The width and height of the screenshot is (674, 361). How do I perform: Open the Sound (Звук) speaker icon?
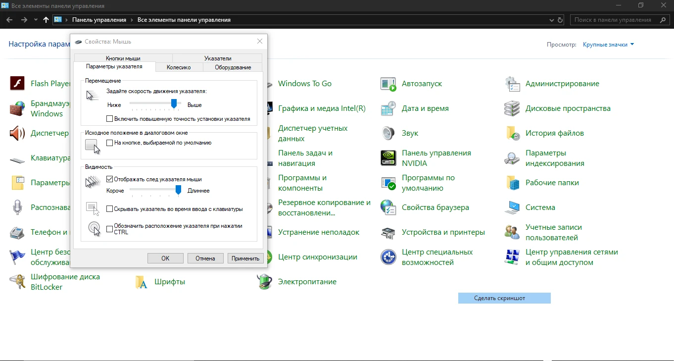pos(388,133)
